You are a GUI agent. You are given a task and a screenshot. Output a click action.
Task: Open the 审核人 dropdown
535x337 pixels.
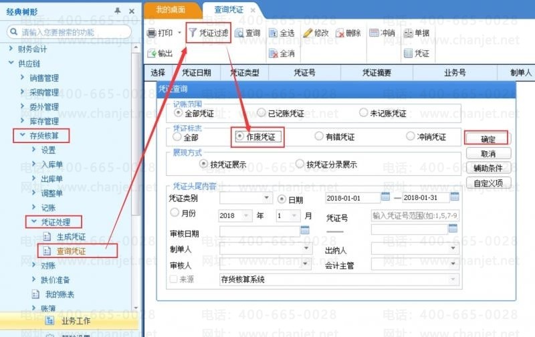pos(306,263)
